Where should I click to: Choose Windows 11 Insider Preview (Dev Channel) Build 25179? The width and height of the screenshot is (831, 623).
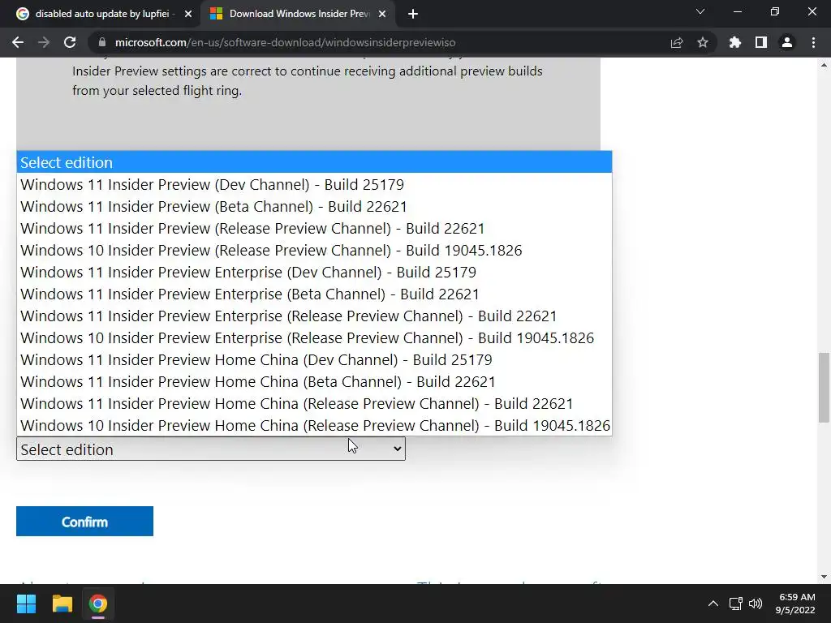tap(314, 184)
